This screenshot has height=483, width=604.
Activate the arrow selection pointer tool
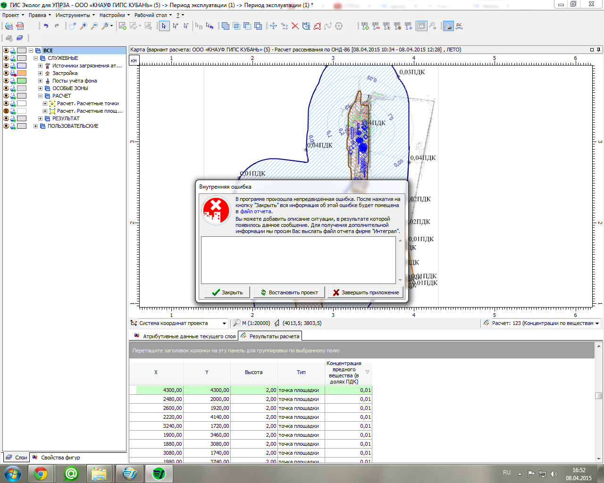click(164, 26)
